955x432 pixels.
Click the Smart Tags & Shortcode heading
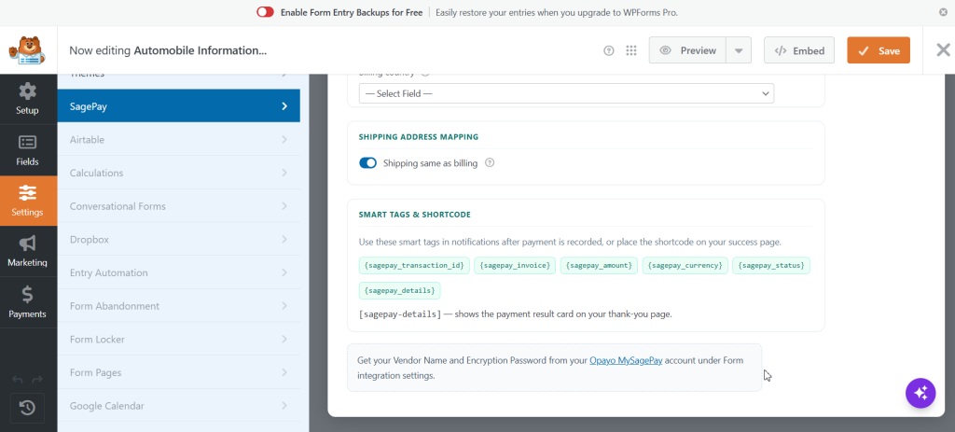414,215
